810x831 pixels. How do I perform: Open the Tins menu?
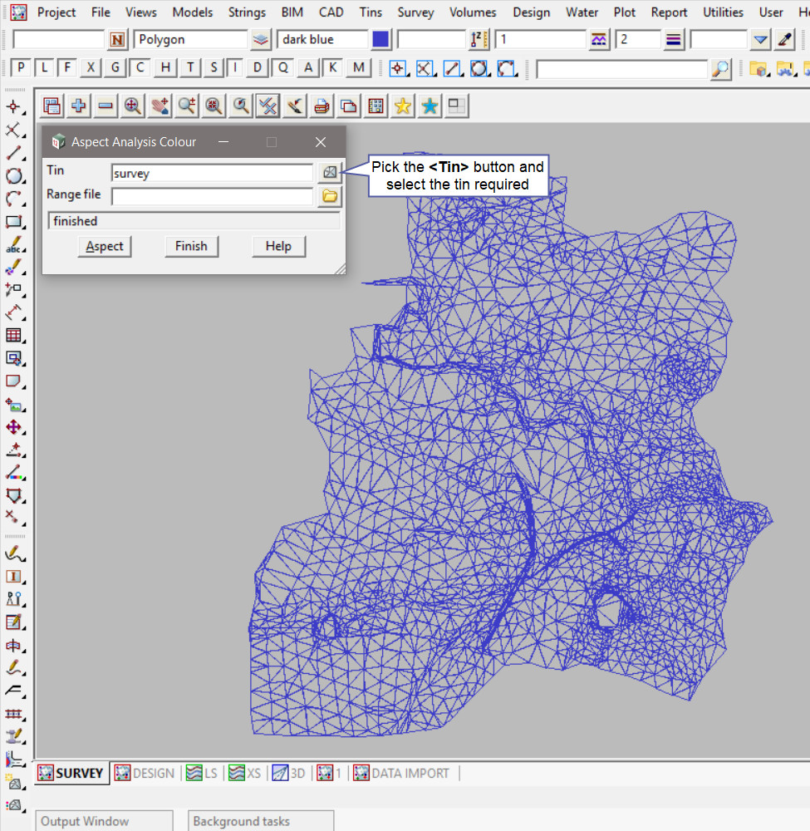point(371,12)
